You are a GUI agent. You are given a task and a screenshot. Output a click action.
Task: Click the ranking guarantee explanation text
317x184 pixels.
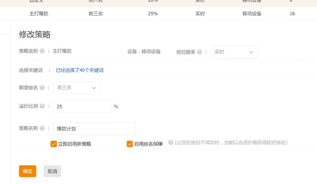[x=231, y=143]
